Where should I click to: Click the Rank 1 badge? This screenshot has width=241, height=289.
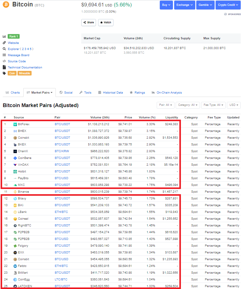coord(13,37)
